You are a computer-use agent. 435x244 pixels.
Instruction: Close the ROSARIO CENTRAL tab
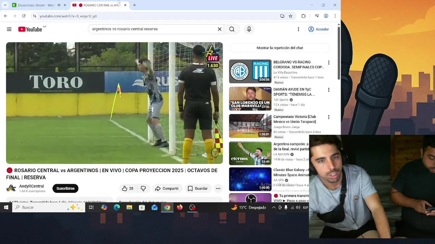125,5
